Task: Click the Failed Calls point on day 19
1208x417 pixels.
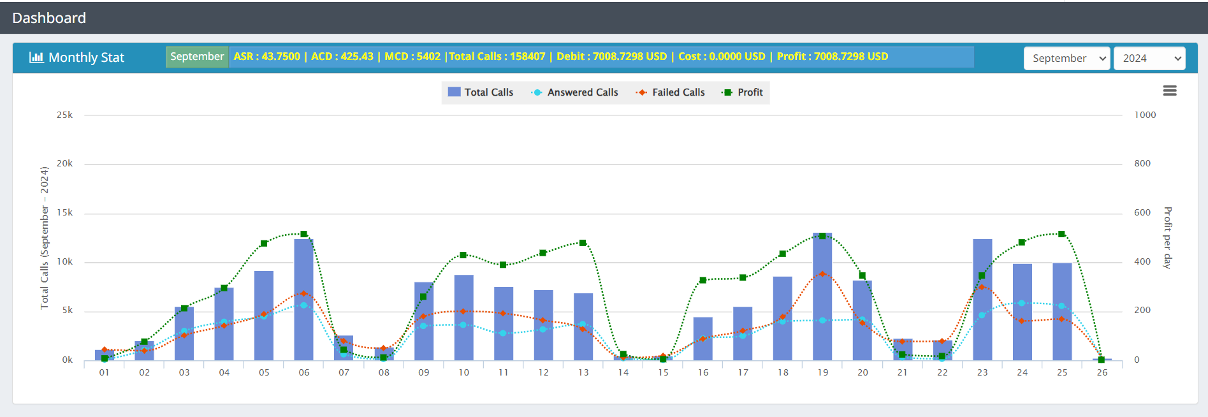Action: point(822,274)
